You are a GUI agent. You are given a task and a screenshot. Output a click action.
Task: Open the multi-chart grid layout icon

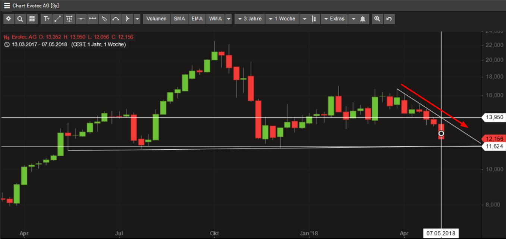pos(32,19)
